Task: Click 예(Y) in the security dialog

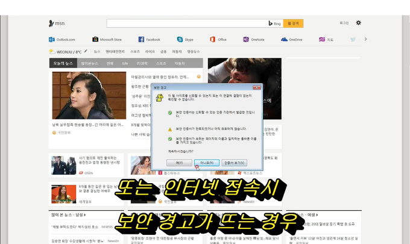Action: tap(179, 163)
